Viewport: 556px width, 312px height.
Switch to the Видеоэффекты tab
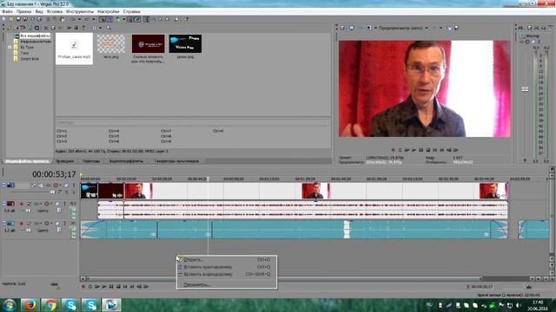126,161
